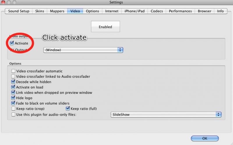
Task: Expand the SlideShow plugin dropdown
Action: pos(166,114)
